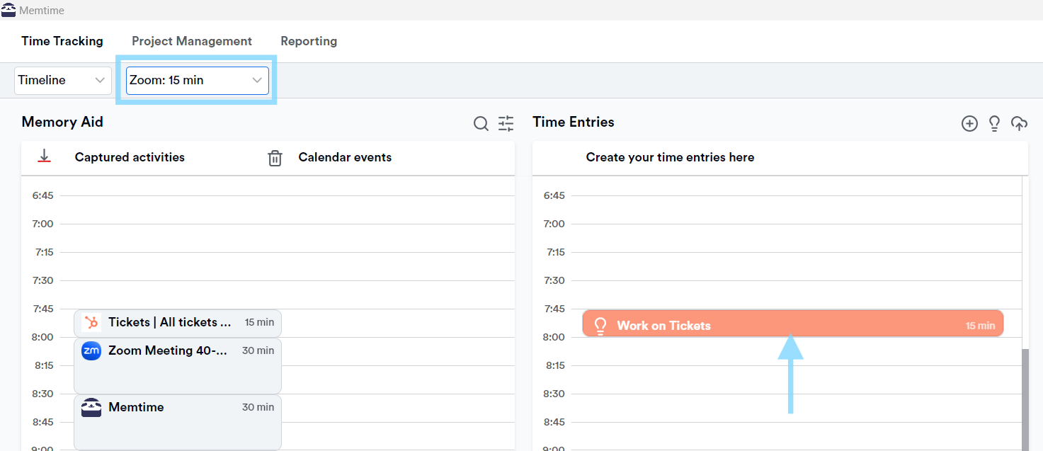Viewport: 1043px width, 451px height.
Task: Open Memory Aid search with the magnifier icon
Action: coord(481,123)
